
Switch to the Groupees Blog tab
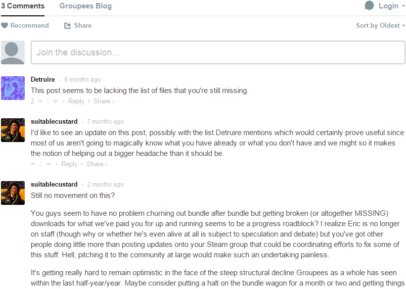[x=86, y=6]
